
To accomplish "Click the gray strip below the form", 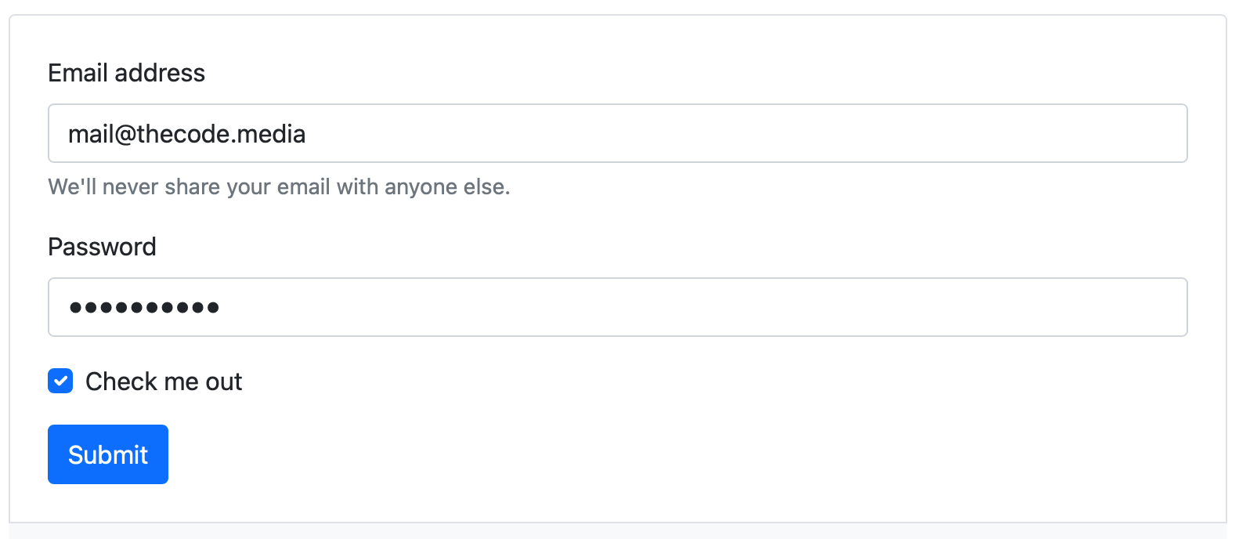I will coord(617,531).
